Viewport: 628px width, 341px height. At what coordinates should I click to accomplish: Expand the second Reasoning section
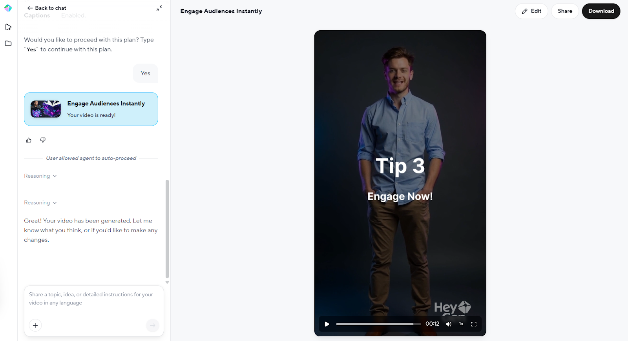coord(40,202)
